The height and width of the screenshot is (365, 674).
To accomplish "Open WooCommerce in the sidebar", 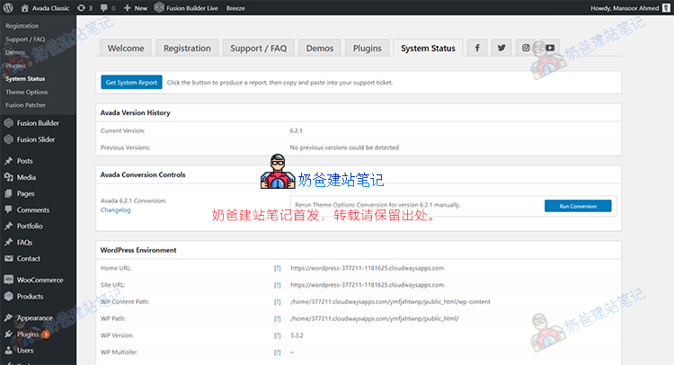I will pyautogui.click(x=39, y=280).
